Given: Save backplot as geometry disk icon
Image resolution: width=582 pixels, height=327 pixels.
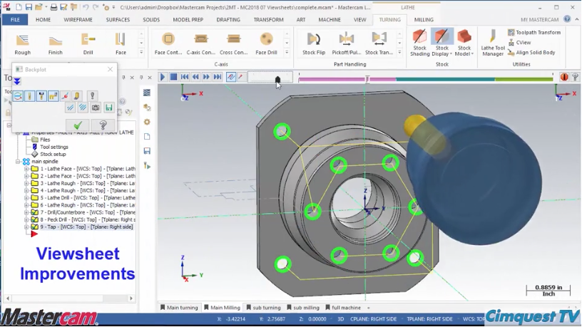Looking at the screenshot, I should click(108, 108).
